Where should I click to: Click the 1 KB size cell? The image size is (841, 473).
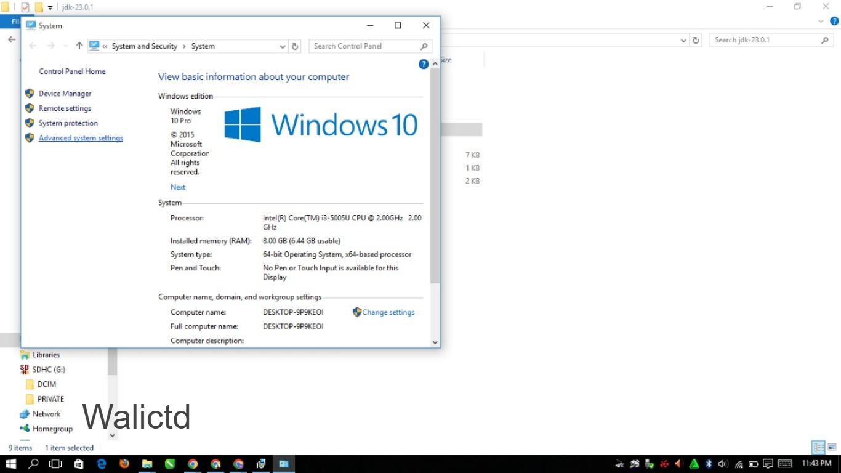coord(473,168)
